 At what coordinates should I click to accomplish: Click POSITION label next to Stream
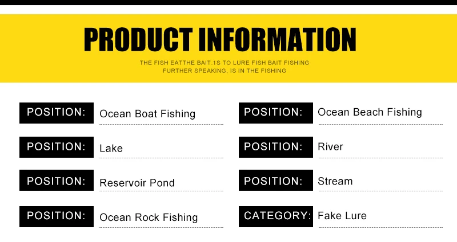(x=276, y=180)
